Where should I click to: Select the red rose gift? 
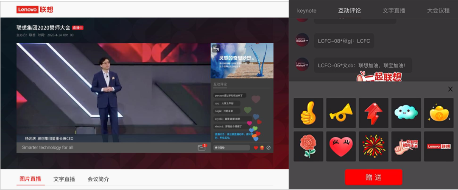pyautogui.click(x=308, y=146)
